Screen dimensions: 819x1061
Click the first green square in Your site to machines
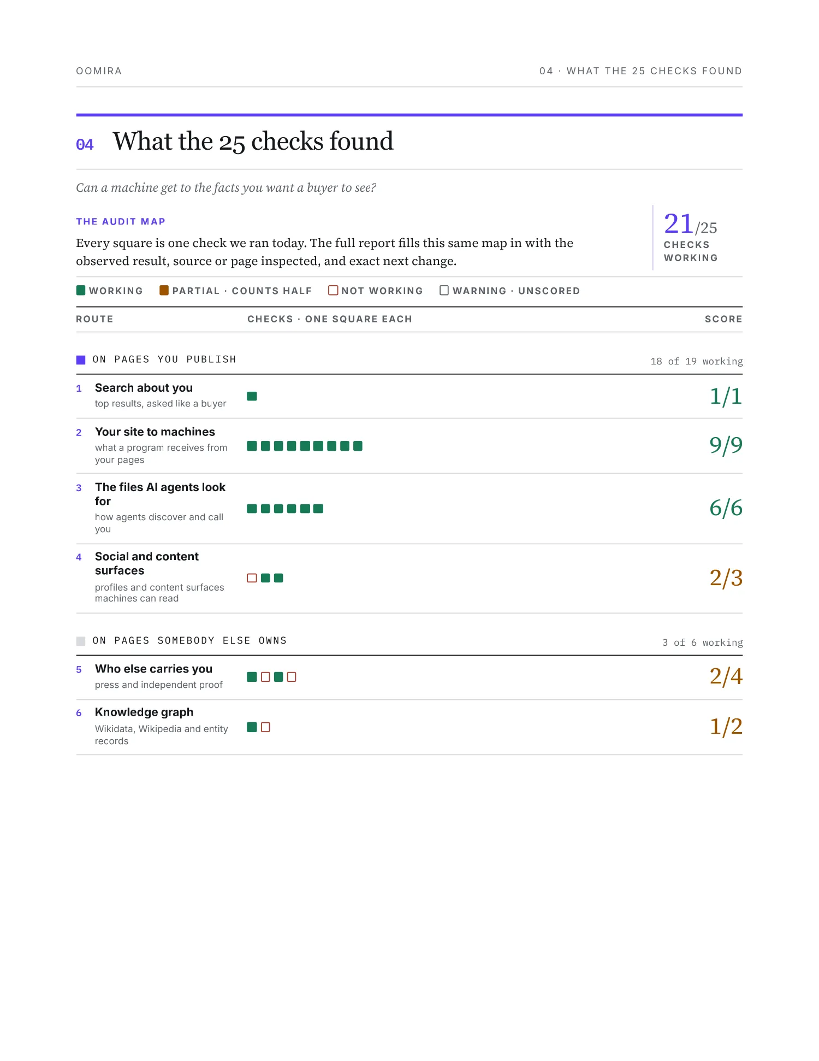point(252,446)
